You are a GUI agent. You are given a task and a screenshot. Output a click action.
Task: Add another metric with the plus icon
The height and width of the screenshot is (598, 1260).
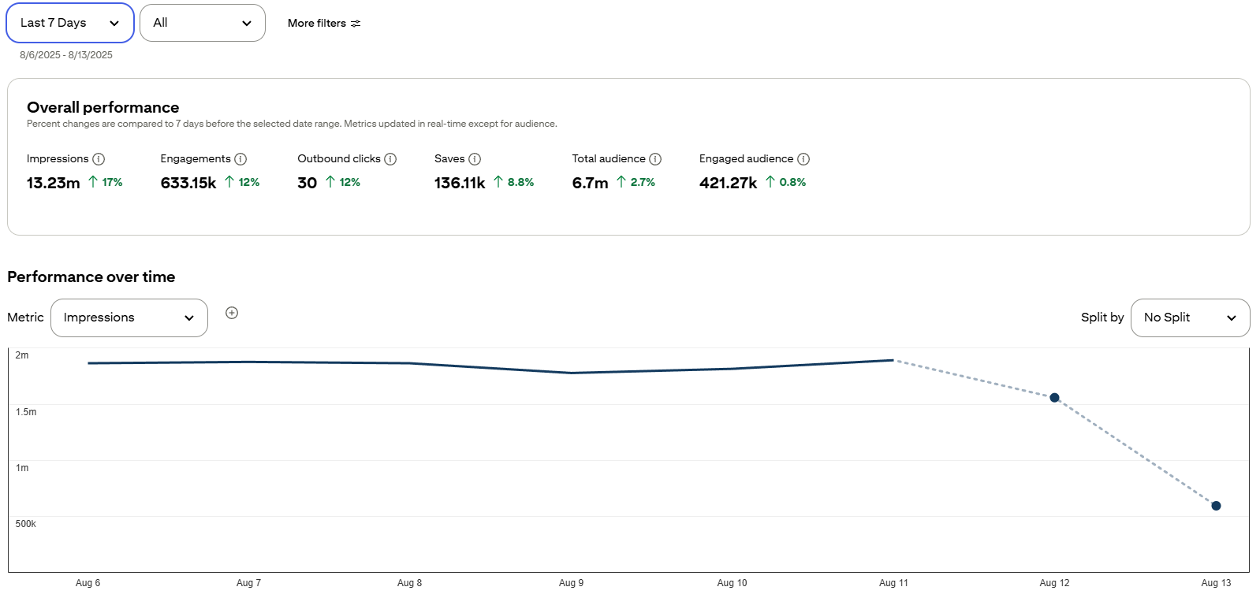tap(232, 313)
